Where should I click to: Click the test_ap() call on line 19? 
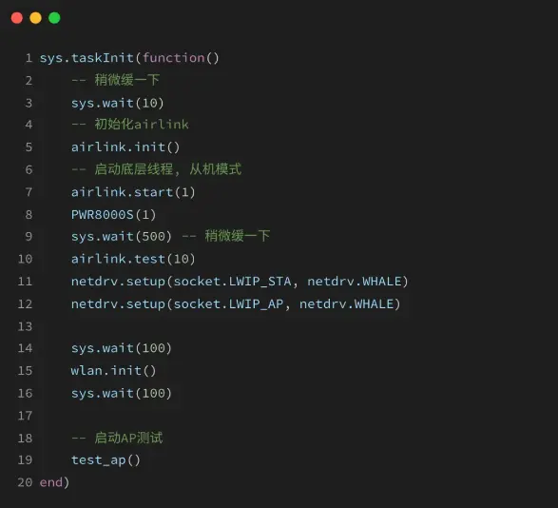point(106,460)
